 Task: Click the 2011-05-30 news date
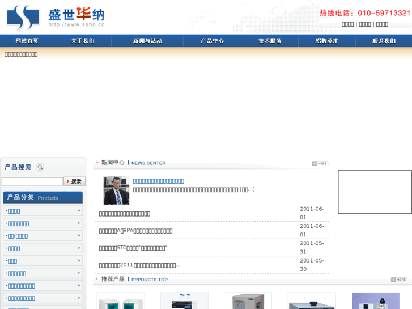point(312,265)
